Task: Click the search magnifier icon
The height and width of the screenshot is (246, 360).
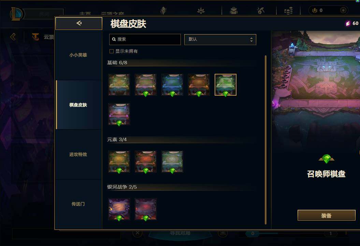Action: [114, 39]
